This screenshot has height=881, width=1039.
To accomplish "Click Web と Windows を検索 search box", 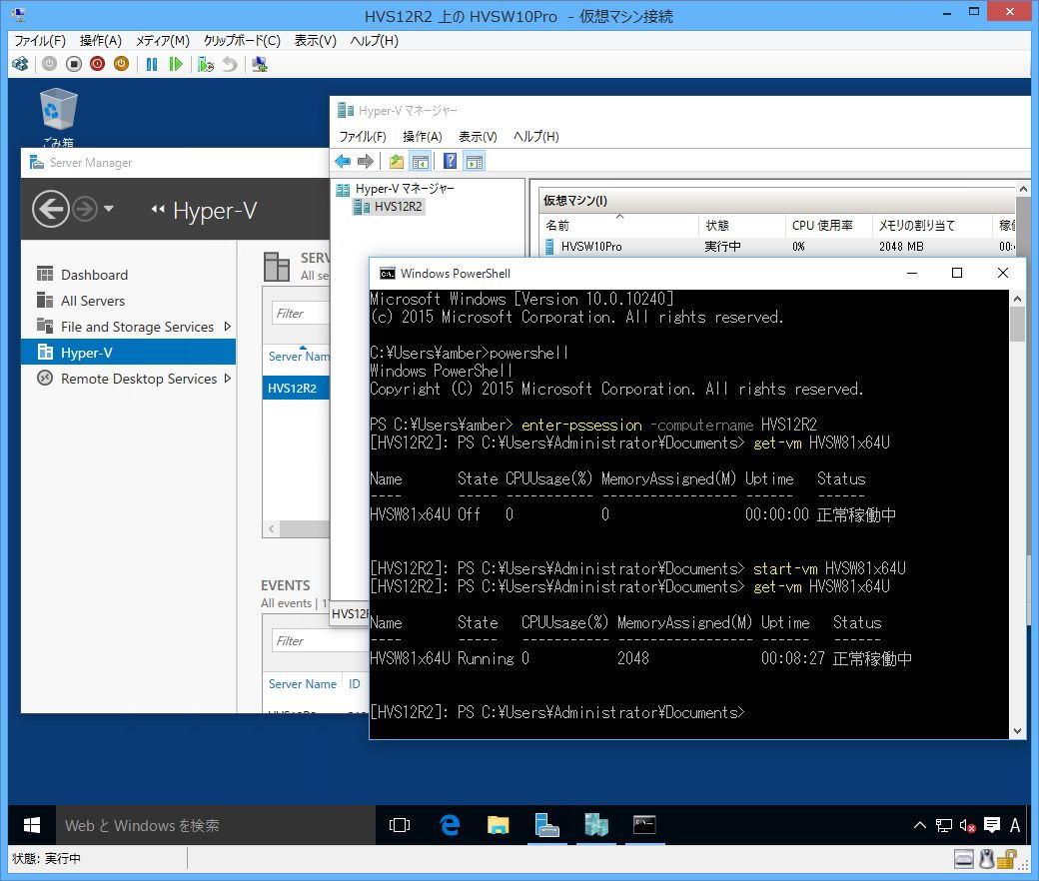I will click(x=216, y=825).
